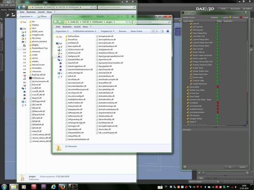Select DAZStudio.exe in rear Explorer window
The height and width of the screenshot is (190, 254).
tap(37, 78)
